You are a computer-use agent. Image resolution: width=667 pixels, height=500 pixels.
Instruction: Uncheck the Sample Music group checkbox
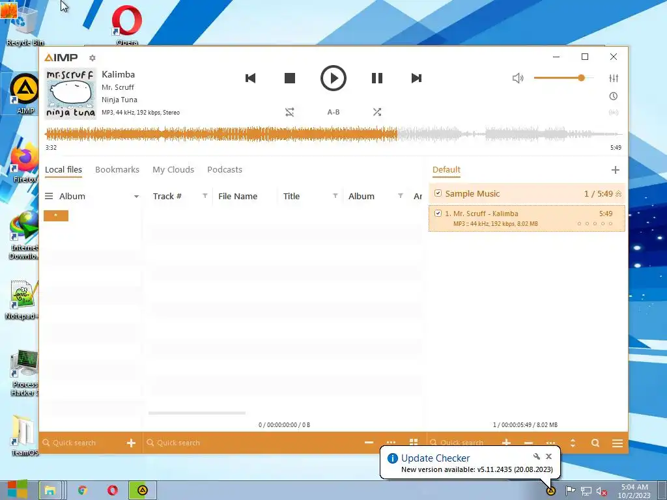pos(438,193)
